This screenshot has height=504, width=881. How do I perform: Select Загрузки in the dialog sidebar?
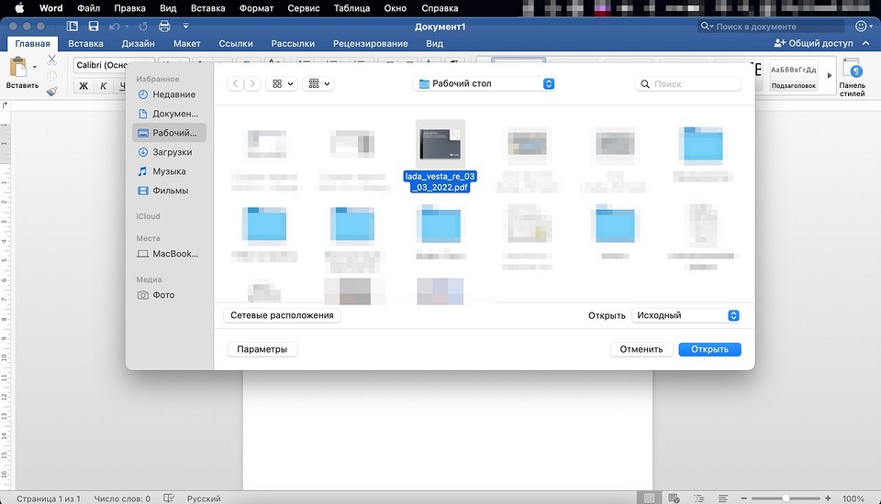click(172, 152)
